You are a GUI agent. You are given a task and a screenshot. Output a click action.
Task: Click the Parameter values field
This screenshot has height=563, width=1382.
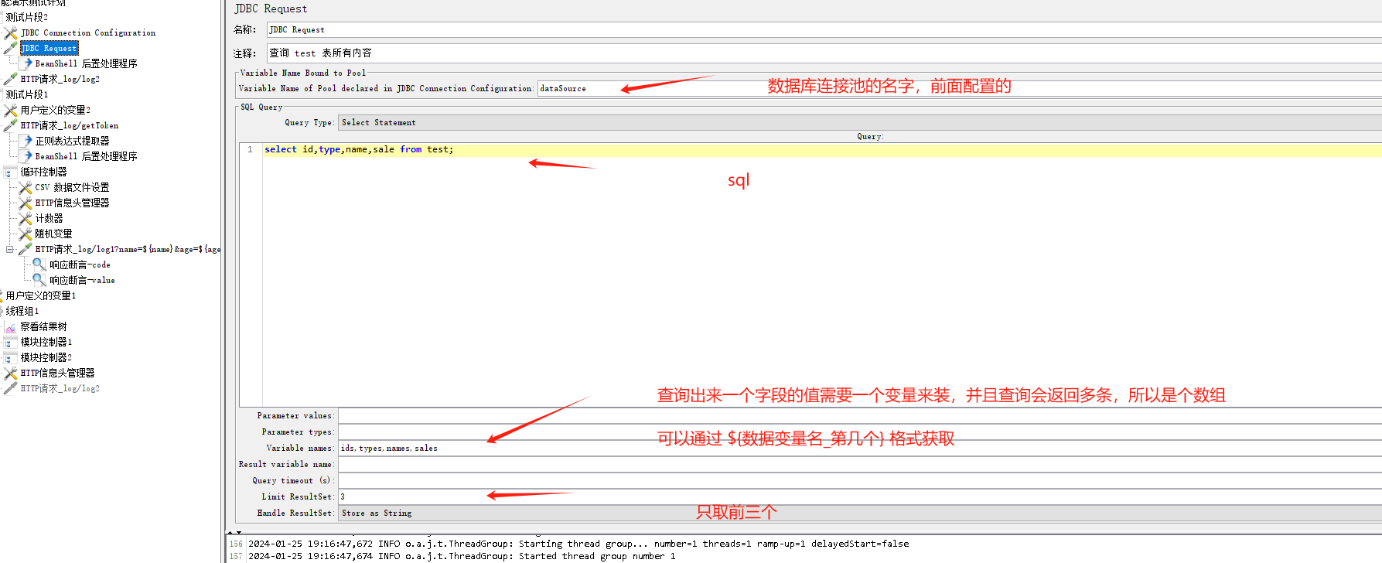click(x=859, y=415)
